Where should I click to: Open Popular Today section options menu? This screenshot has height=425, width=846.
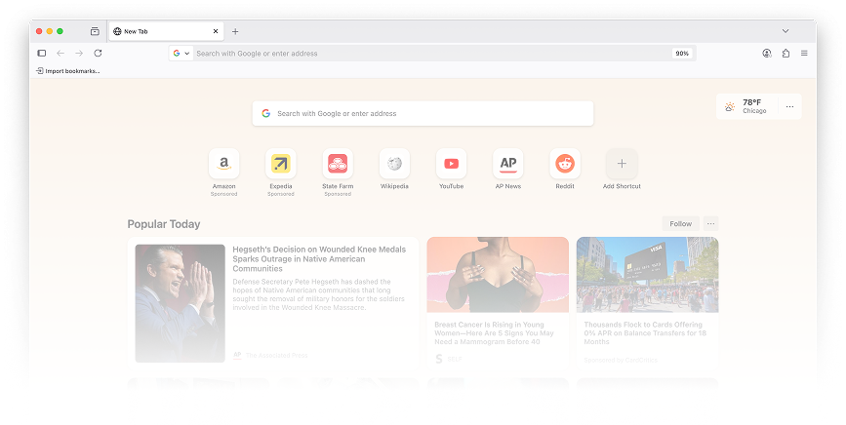coord(710,224)
